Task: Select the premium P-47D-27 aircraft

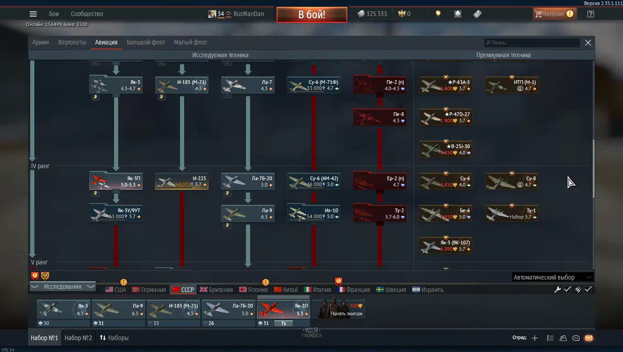Action: click(x=446, y=117)
